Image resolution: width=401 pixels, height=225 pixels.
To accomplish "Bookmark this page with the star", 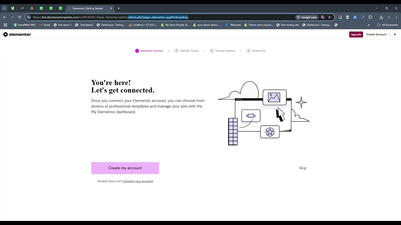I will [330, 17].
